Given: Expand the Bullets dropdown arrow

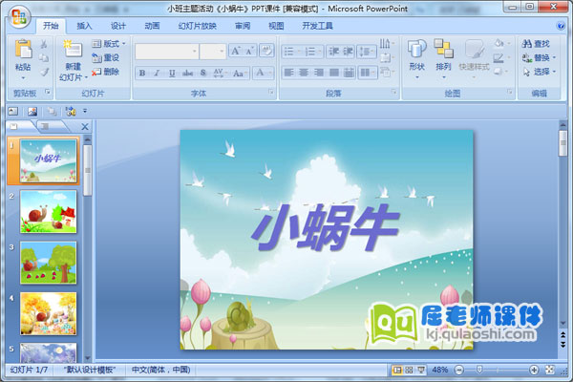Looking at the screenshot, I should point(299,52).
